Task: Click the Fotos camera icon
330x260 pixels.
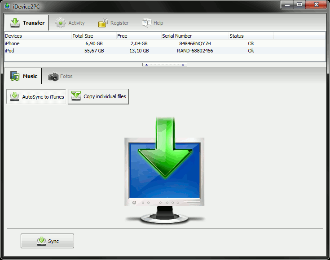Action: coord(53,76)
